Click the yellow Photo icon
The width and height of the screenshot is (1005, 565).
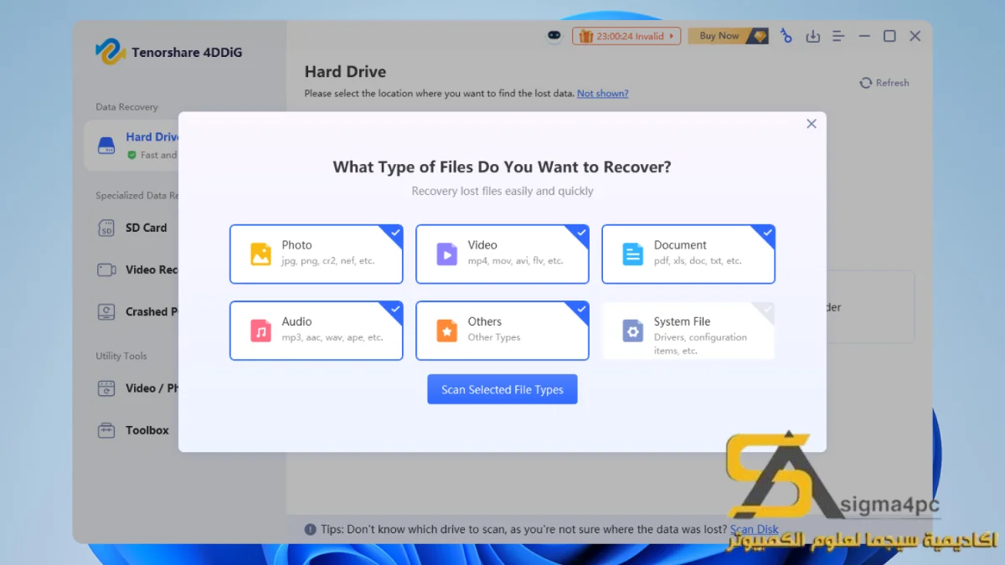[260, 254]
